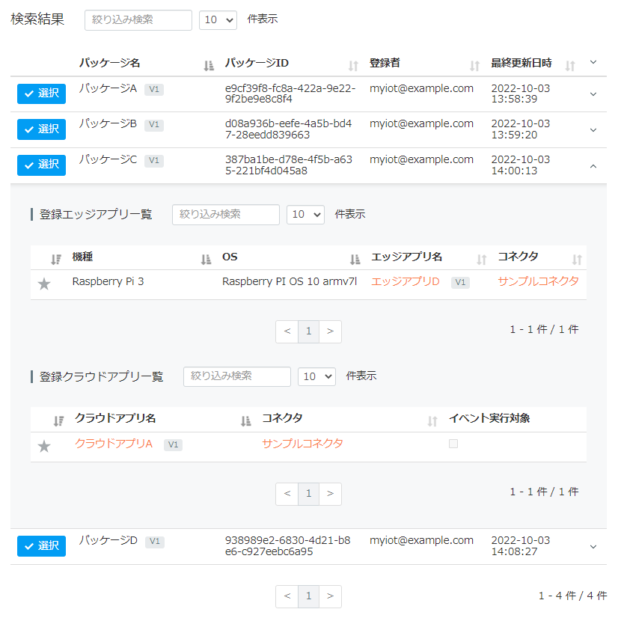Go to next page of cloud app list

tap(330, 494)
